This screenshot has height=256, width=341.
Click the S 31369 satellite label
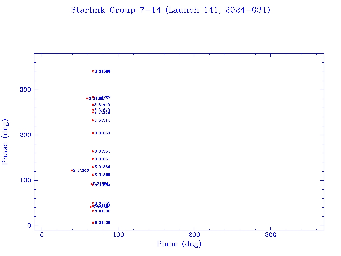(102, 175)
